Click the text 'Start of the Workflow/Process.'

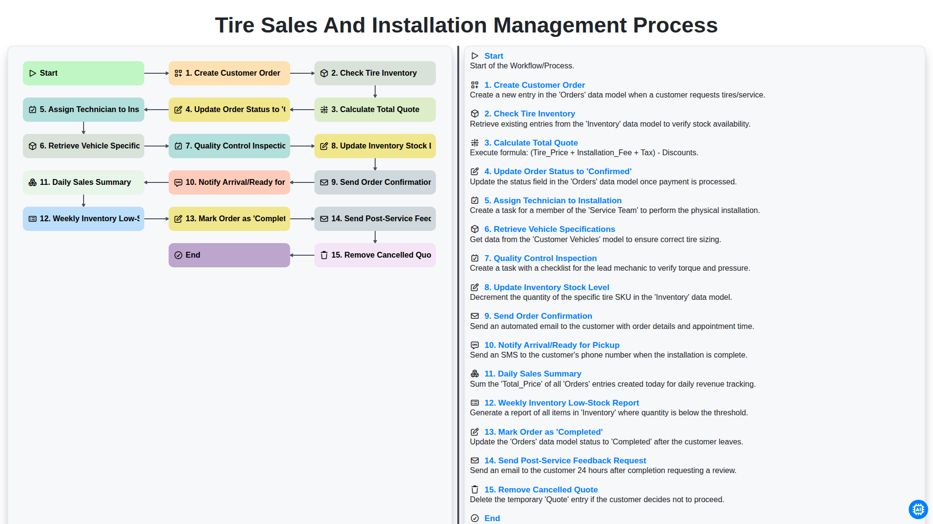522,66
